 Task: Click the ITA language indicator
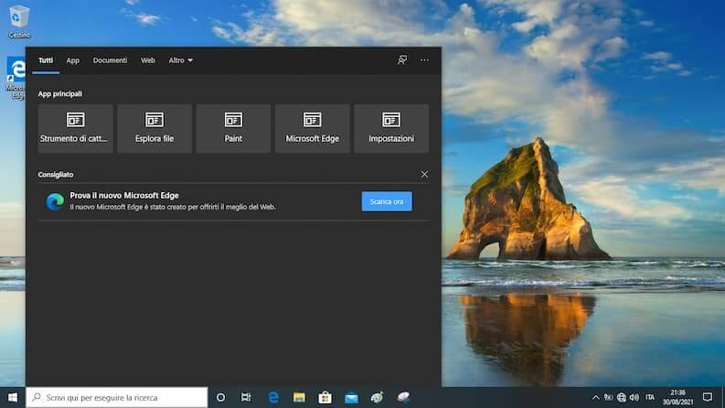click(x=650, y=397)
